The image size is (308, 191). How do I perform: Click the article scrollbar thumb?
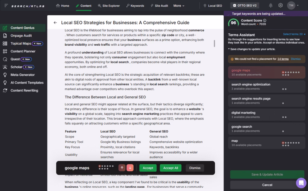pyautogui.click(x=214, y=43)
